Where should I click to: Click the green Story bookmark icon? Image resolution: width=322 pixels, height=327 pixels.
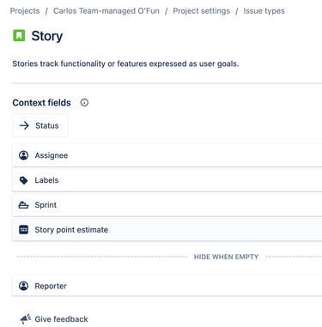click(19, 35)
